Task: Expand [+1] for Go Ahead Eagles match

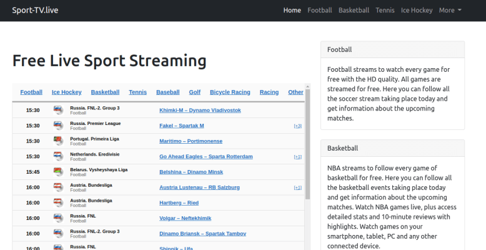Action: click(297, 157)
